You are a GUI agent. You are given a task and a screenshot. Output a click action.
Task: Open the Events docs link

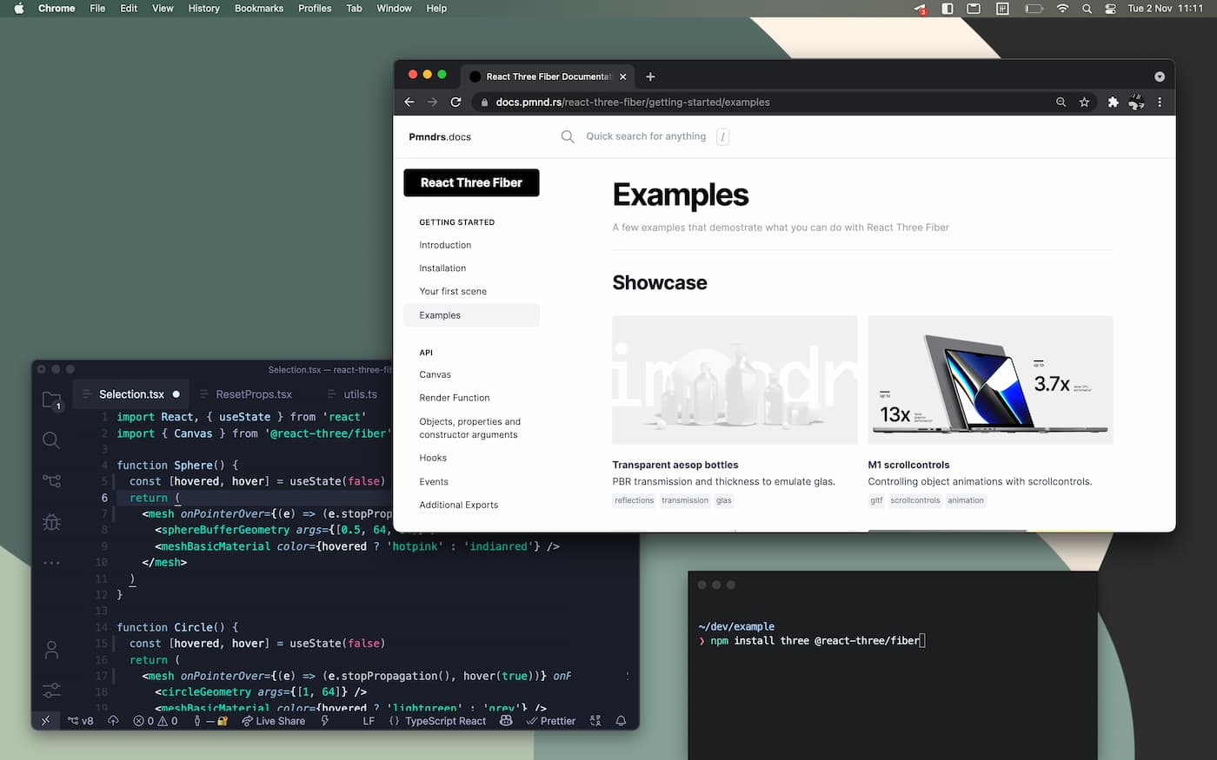coord(434,481)
